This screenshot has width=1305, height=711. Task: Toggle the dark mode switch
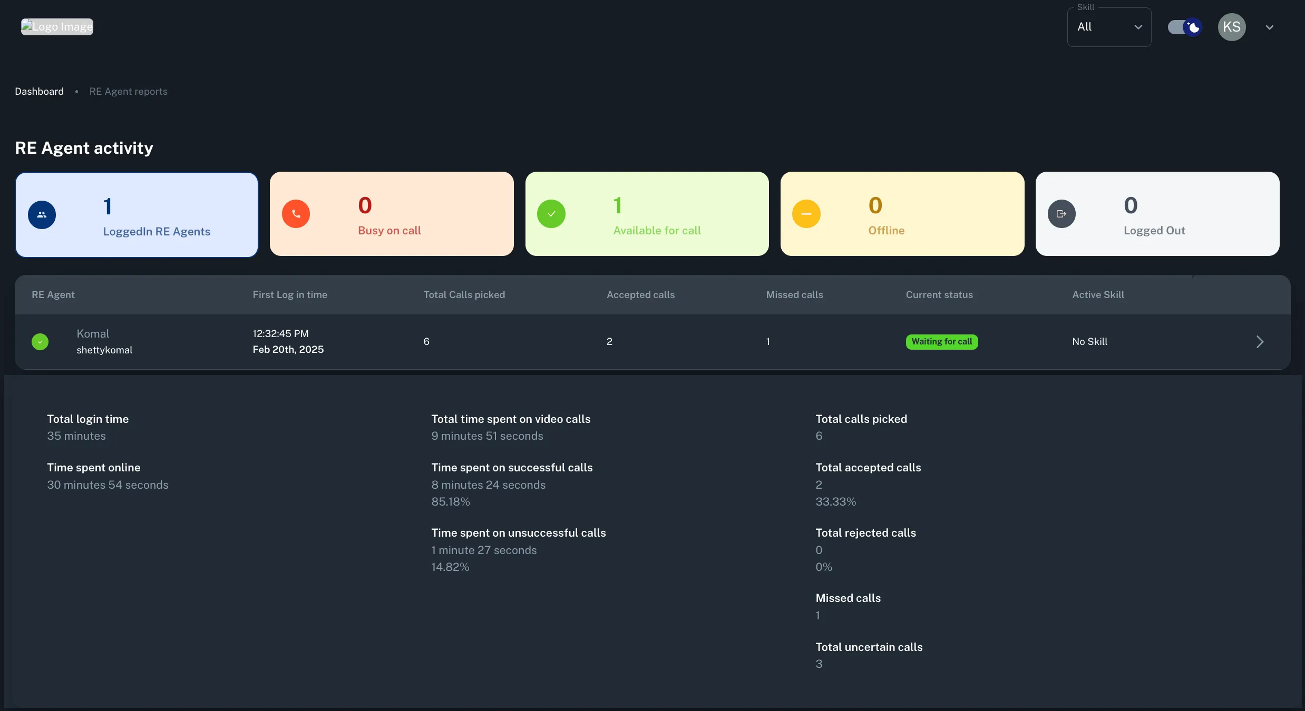pos(1184,27)
